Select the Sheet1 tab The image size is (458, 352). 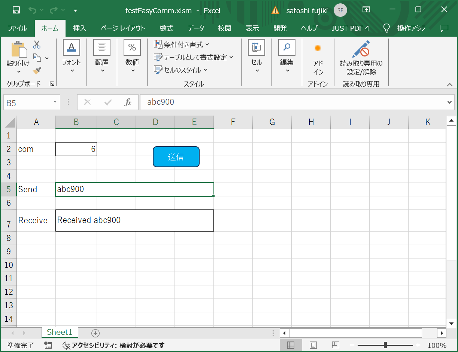point(60,332)
